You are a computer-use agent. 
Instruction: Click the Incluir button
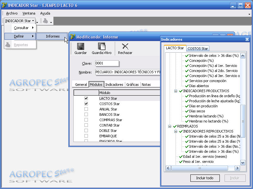(235, 178)
